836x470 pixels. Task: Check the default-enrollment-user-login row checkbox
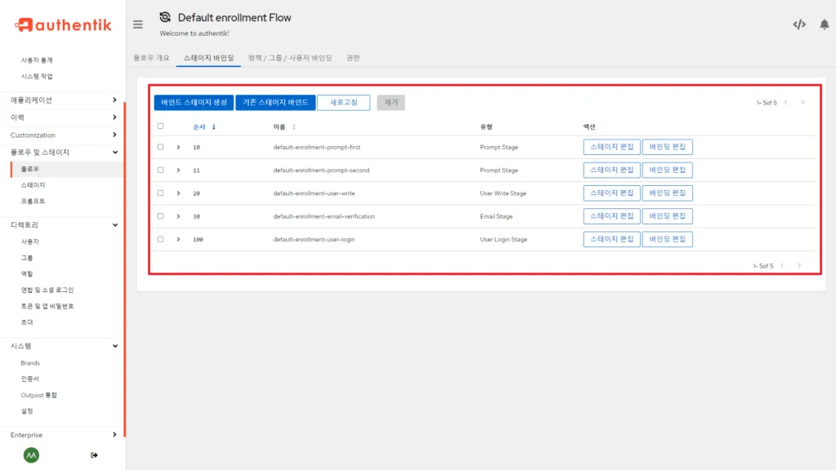160,239
